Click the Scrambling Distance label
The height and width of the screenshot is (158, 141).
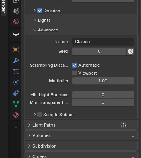(x=49, y=65)
